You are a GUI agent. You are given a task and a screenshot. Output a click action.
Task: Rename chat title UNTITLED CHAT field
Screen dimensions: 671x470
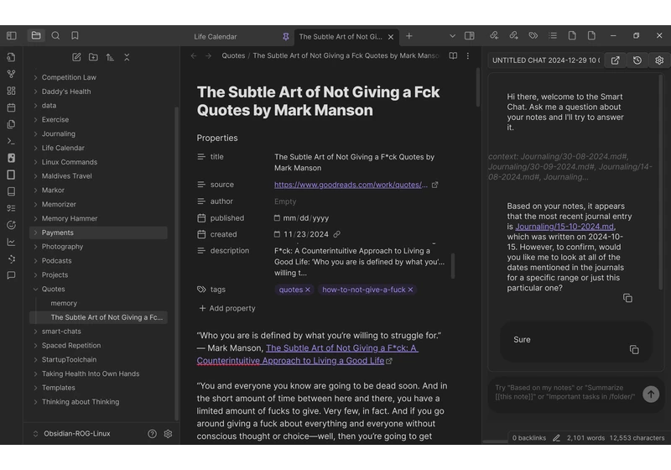[546, 60]
